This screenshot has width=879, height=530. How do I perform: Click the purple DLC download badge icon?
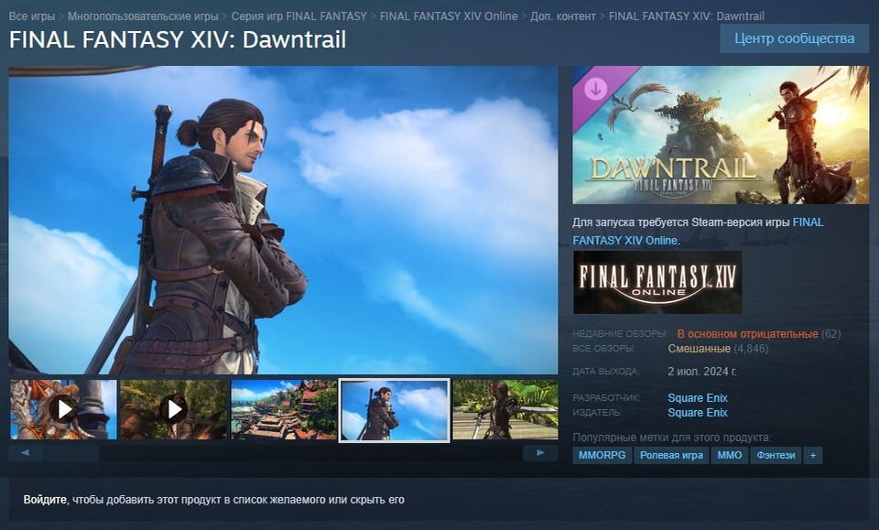(x=595, y=89)
